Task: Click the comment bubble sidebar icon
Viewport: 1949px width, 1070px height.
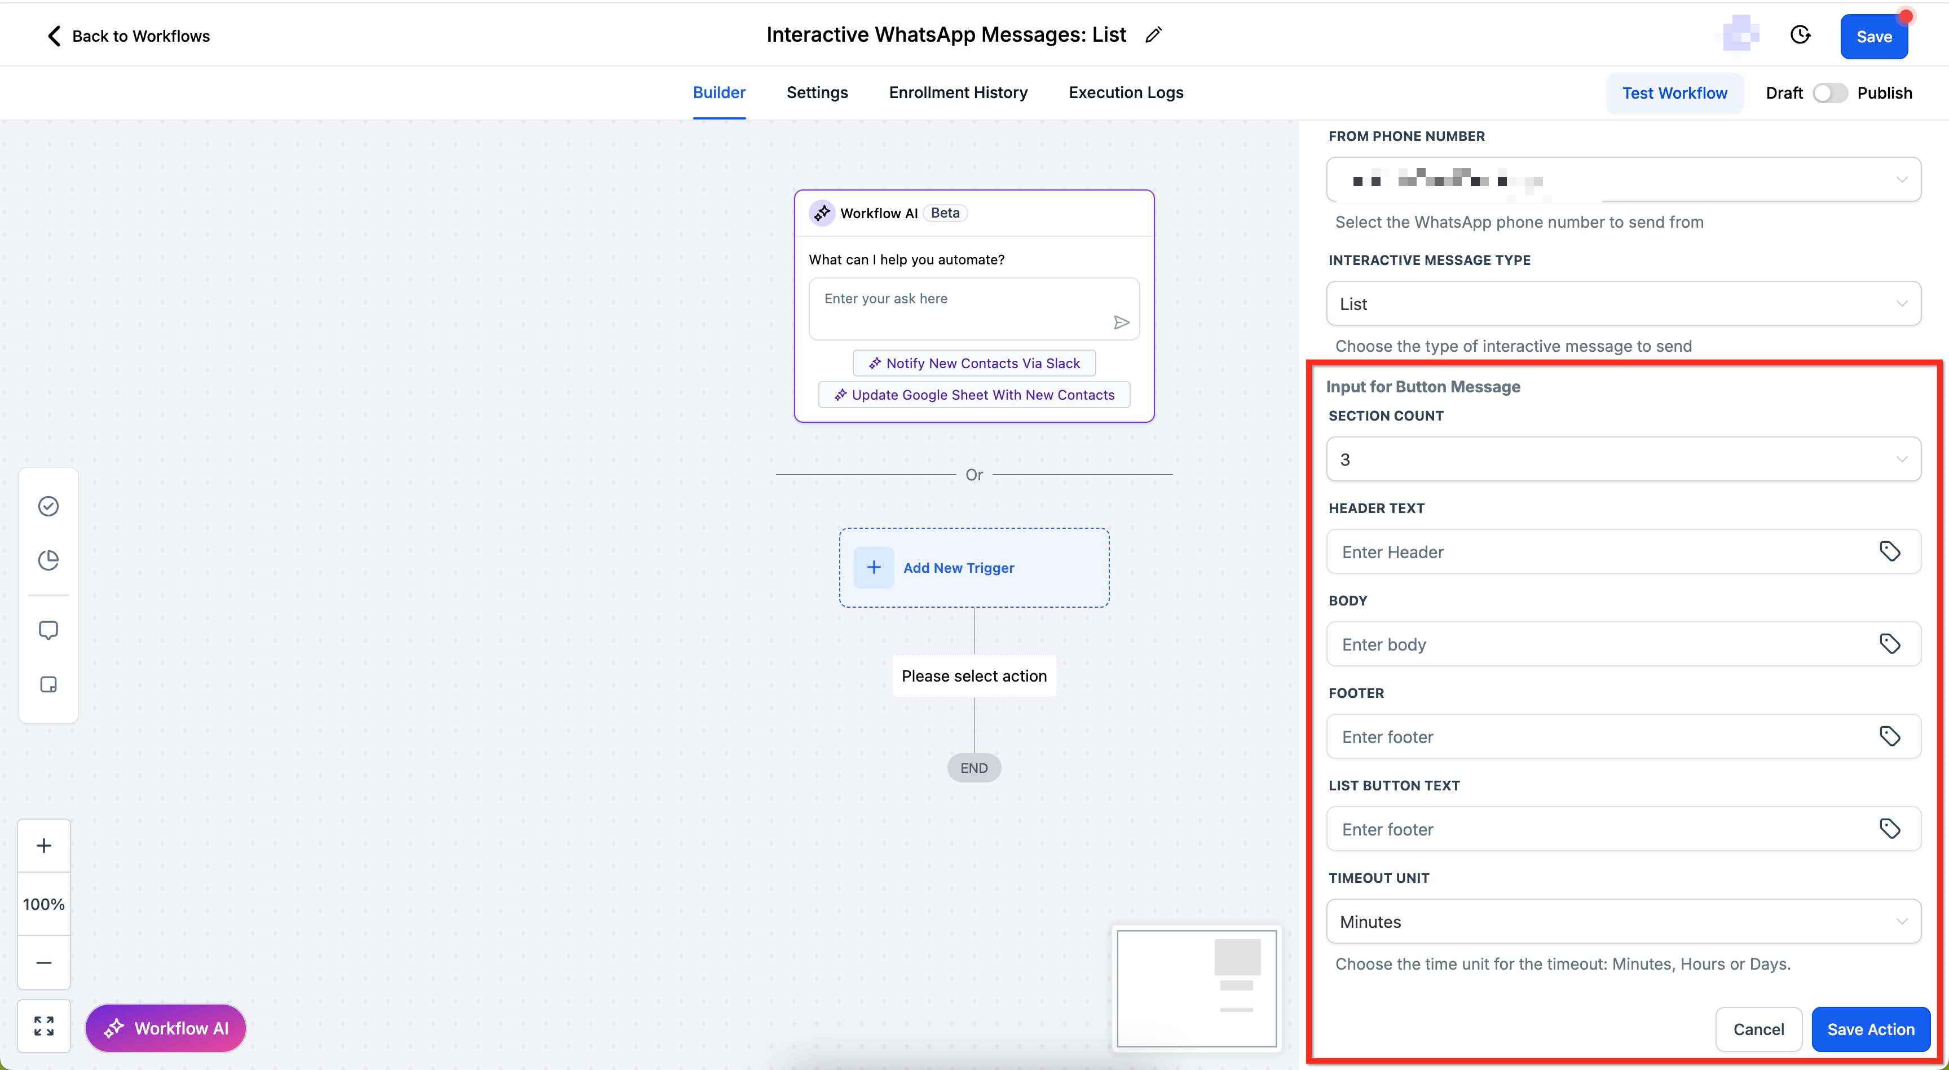Action: 48,630
